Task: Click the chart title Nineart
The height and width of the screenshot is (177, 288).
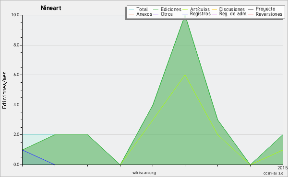Action: [x=51, y=8]
